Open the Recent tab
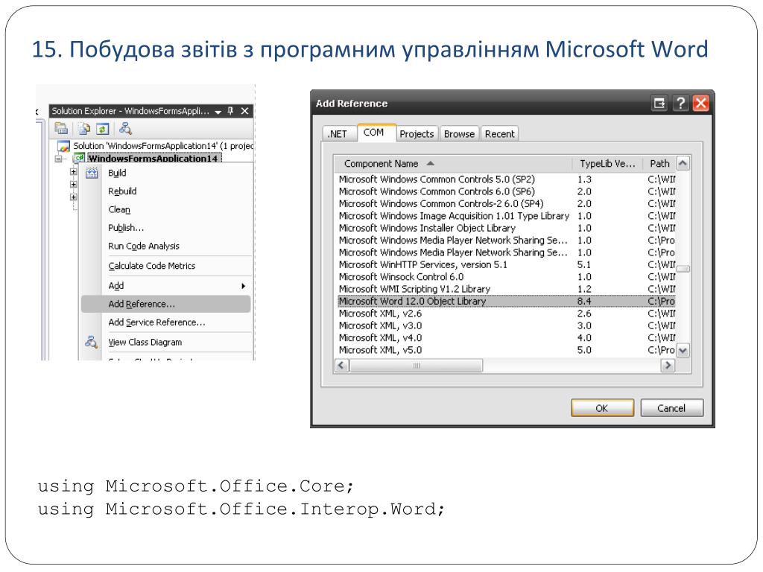The image size is (763, 572). 499,134
